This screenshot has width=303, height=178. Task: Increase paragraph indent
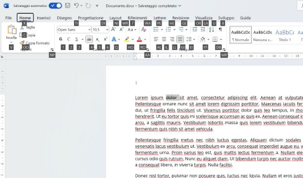203,30
